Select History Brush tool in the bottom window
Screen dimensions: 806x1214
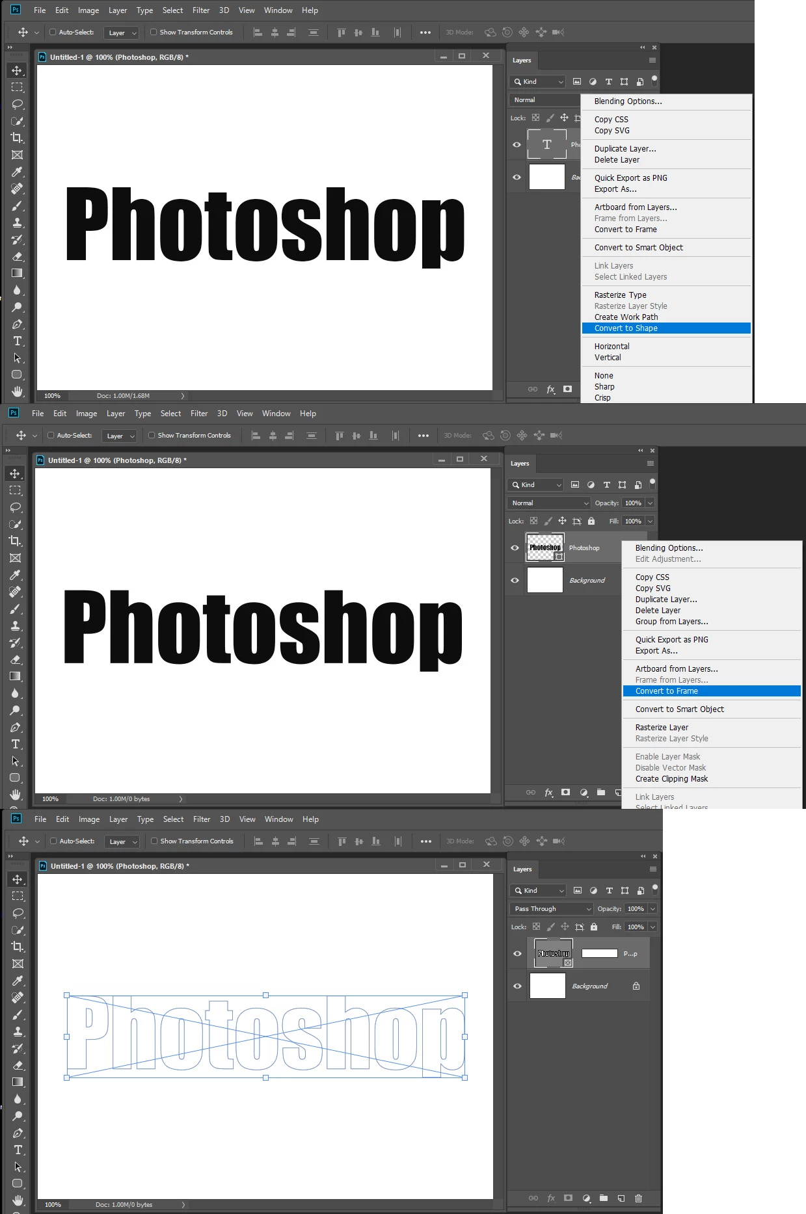18,1048
